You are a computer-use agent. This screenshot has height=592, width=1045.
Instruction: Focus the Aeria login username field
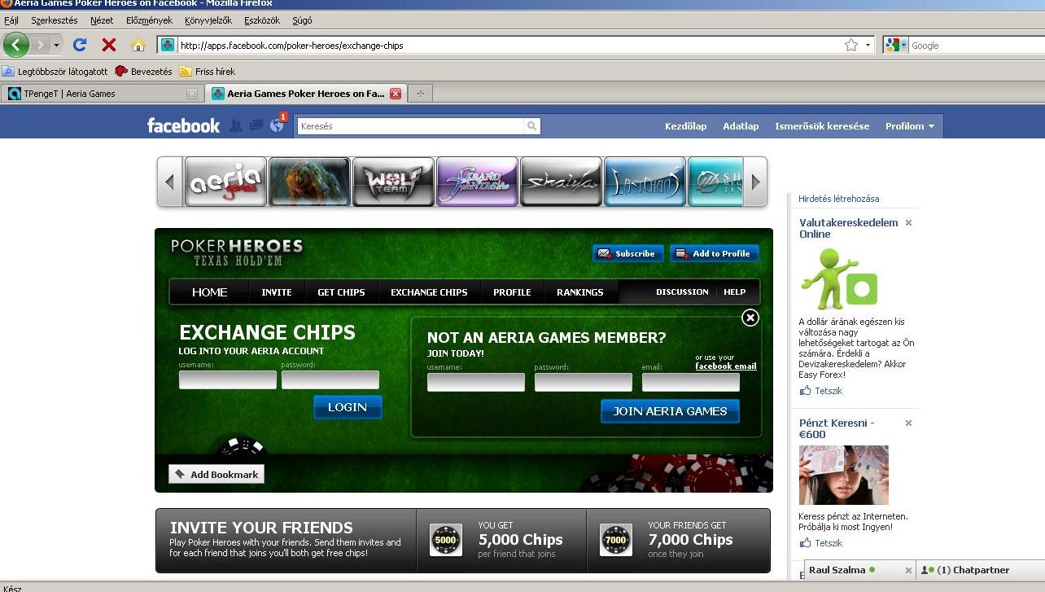click(228, 380)
